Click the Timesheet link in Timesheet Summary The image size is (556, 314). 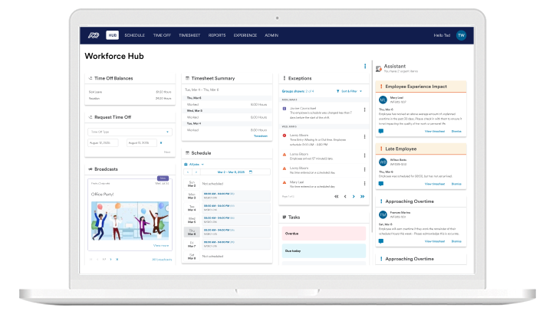pos(261,136)
